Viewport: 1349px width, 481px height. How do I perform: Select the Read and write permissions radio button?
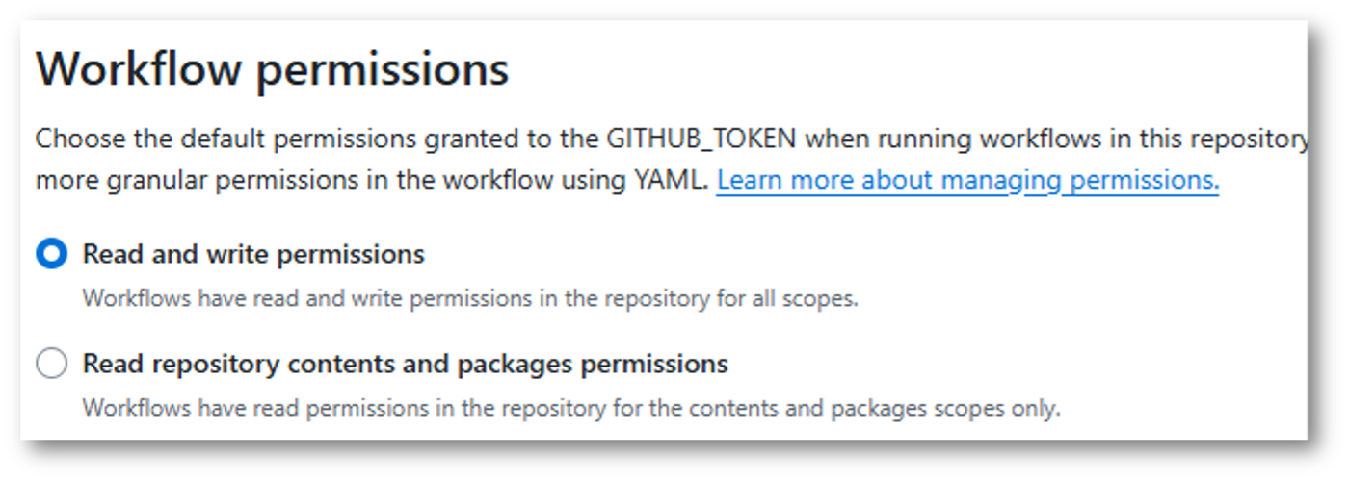point(51,254)
